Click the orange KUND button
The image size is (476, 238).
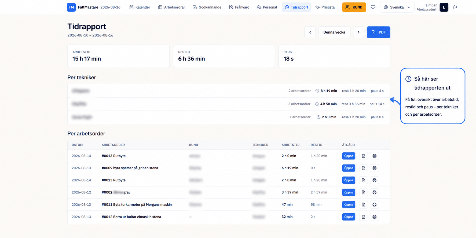point(354,7)
